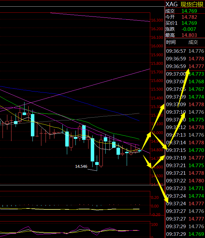
Task: Click the 15.600 price axis label
Action: click(x=157, y=81)
